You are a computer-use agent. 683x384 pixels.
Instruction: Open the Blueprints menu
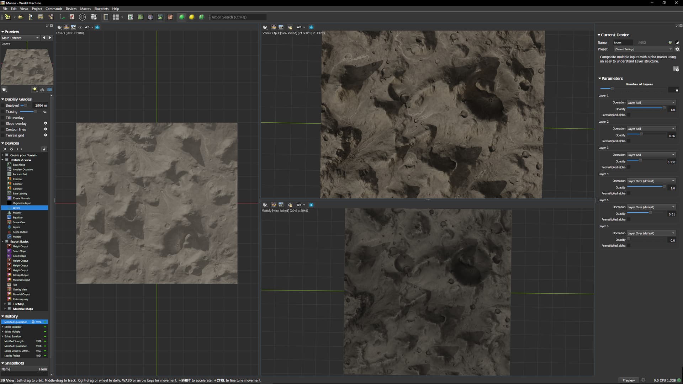pyautogui.click(x=101, y=9)
